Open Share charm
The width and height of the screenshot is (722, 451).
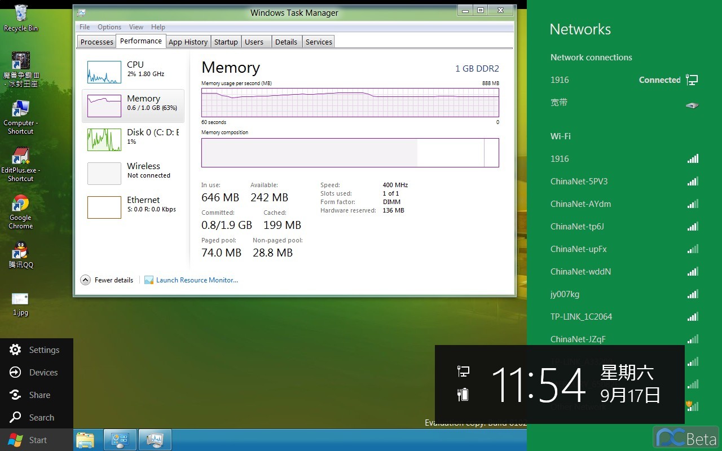click(x=37, y=395)
